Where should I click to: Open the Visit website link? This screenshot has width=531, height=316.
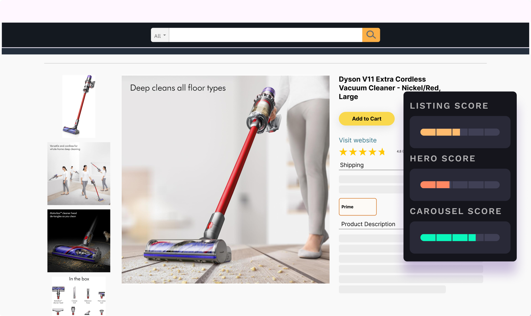click(x=357, y=140)
